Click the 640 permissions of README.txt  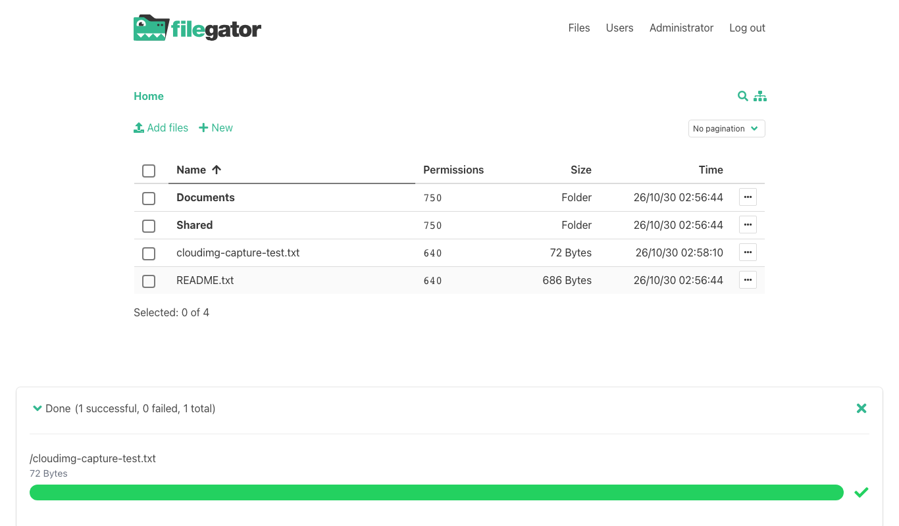432,281
